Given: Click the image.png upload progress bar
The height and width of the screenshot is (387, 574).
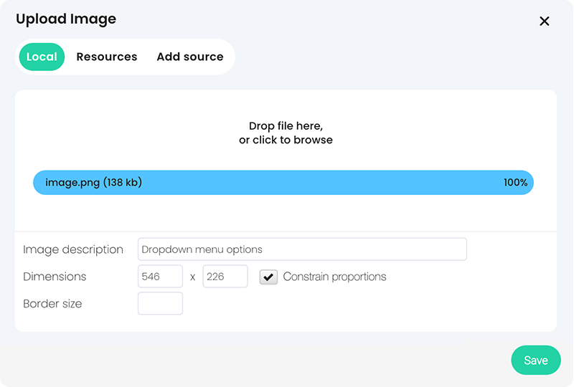Looking at the screenshot, I should click(283, 183).
